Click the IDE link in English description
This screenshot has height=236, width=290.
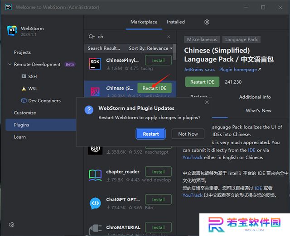coord(251,150)
